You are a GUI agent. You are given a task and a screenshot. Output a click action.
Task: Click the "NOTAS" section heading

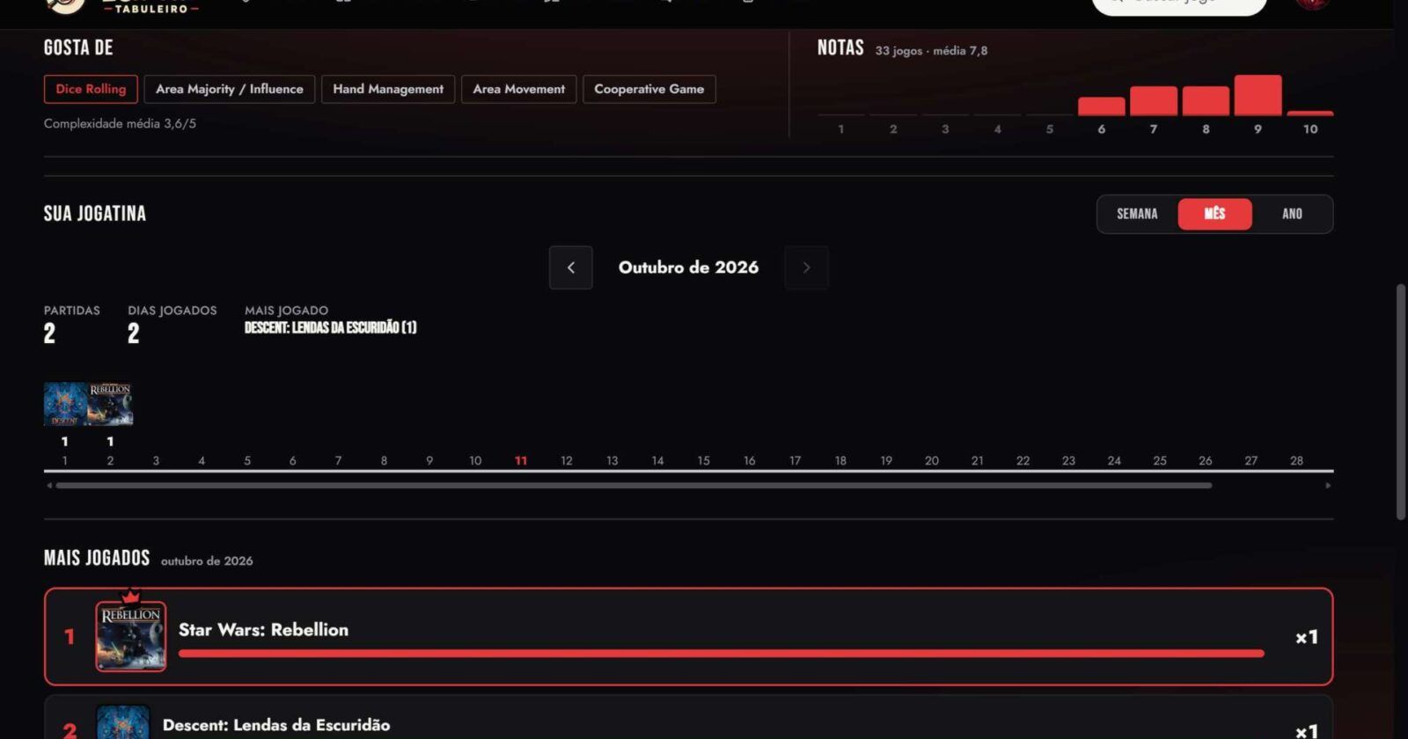(840, 48)
